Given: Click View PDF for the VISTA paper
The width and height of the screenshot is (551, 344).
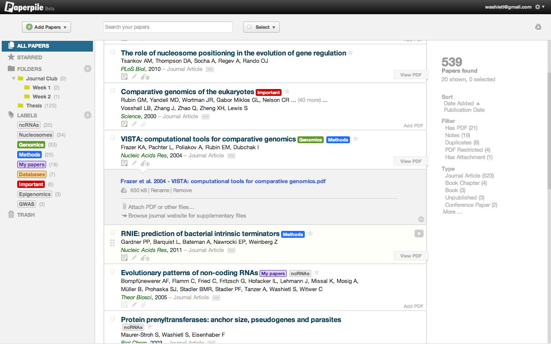Looking at the screenshot, I should click(411, 161).
